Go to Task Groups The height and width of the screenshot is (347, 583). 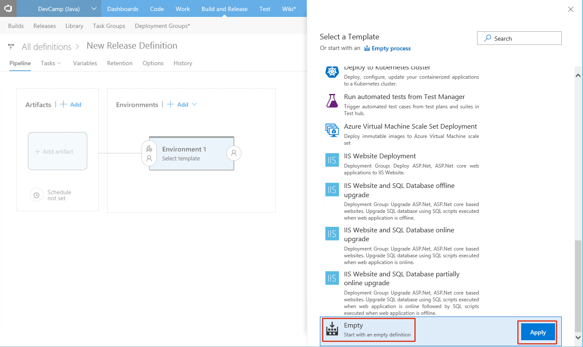pos(109,26)
